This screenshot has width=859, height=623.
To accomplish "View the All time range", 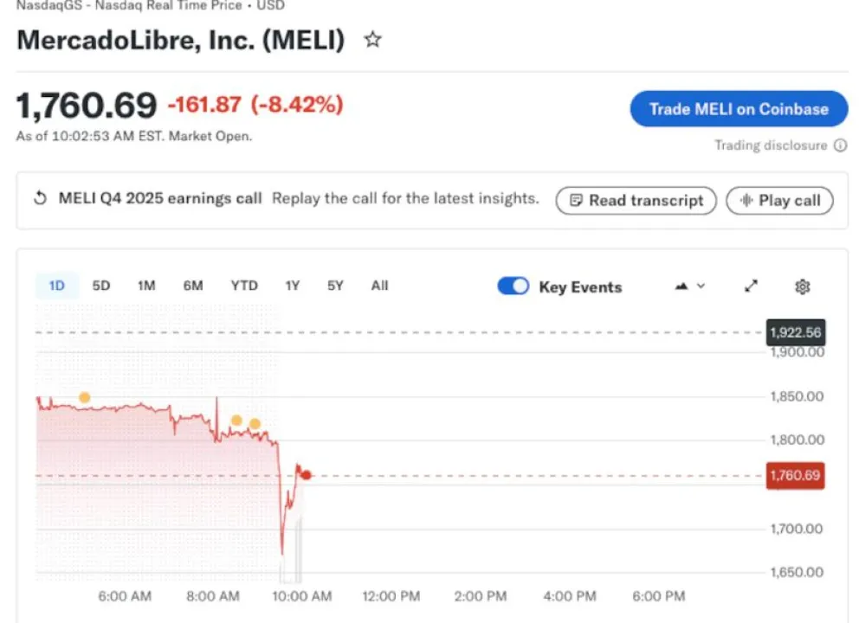I will point(379,286).
